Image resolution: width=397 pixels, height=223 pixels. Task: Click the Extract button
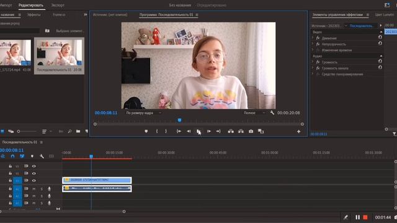[x=241, y=131]
